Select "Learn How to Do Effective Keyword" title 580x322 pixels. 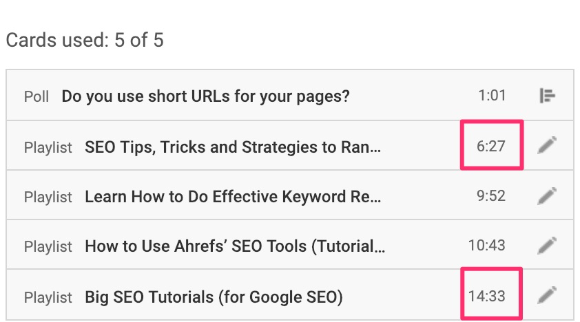coord(233,197)
